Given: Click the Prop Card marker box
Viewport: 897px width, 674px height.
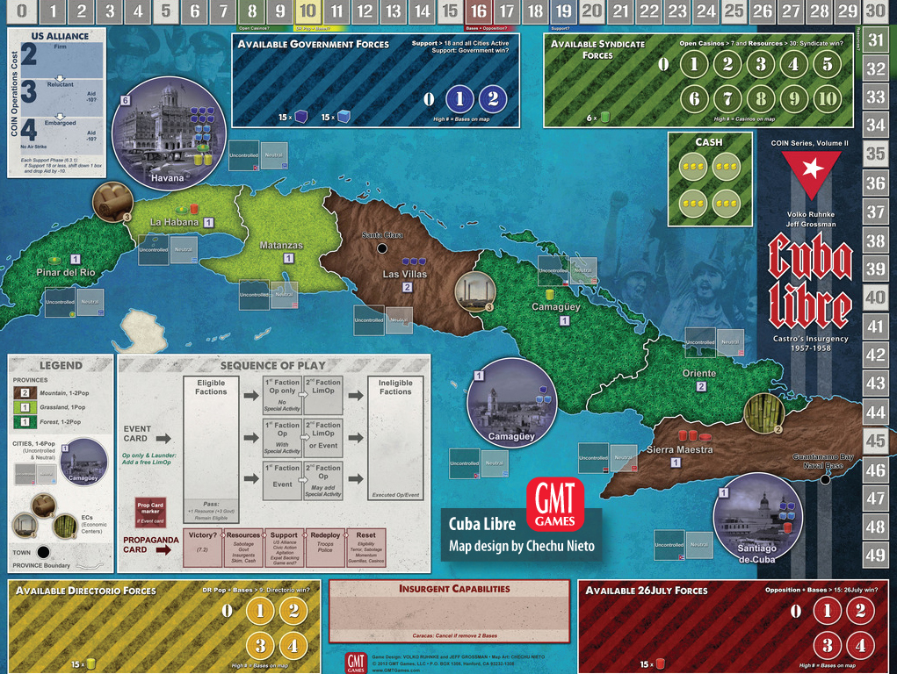Looking at the screenshot, I should pyautogui.click(x=149, y=511).
